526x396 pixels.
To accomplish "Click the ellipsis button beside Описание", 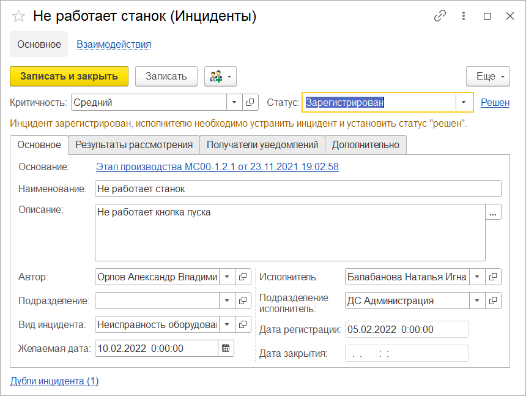I will 494,212.
